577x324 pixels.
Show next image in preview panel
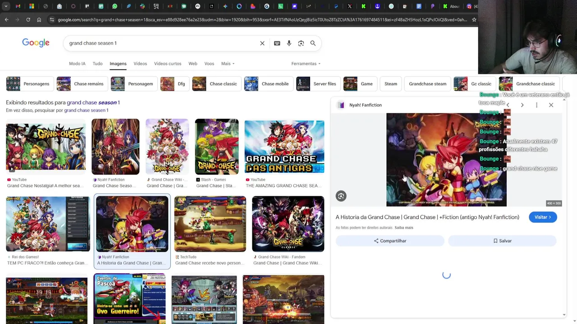pos(522,105)
